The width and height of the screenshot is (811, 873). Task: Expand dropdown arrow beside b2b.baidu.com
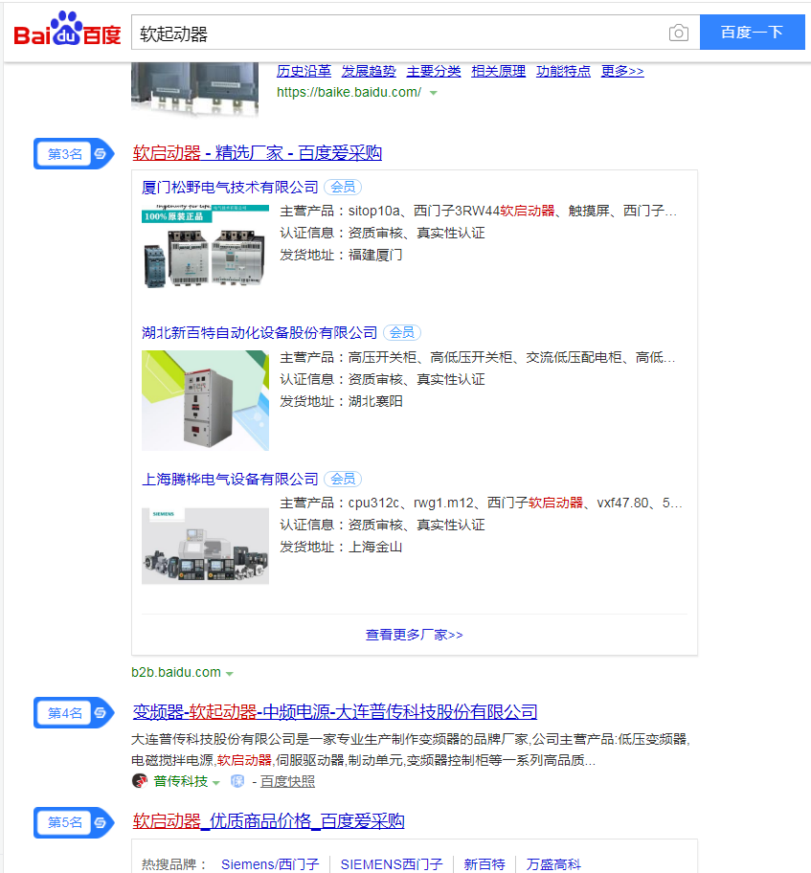(x=229, y=674)
